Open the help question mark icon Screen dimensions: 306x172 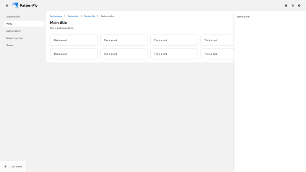tap(299, 6)
